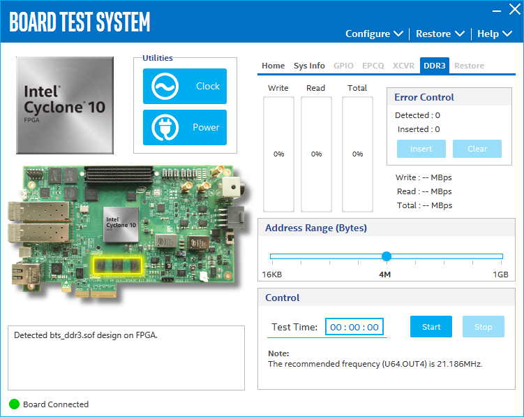
Task: Select the DDR3 tab
Action: pos(435,66)
